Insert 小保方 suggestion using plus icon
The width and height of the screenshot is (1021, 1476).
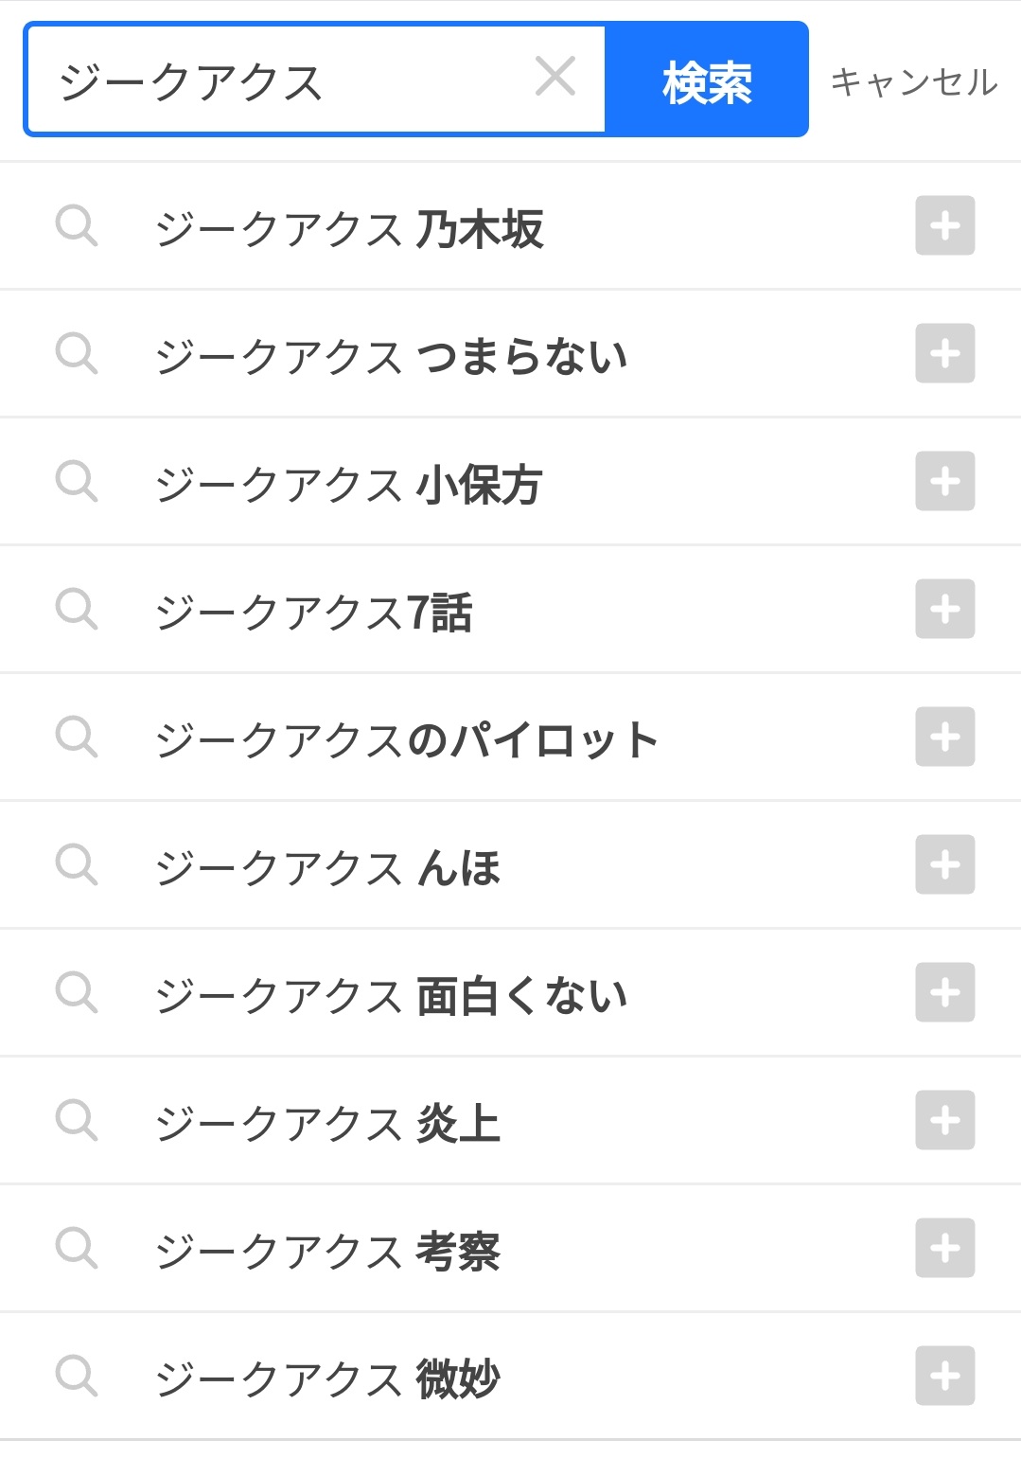pos(944,481)
